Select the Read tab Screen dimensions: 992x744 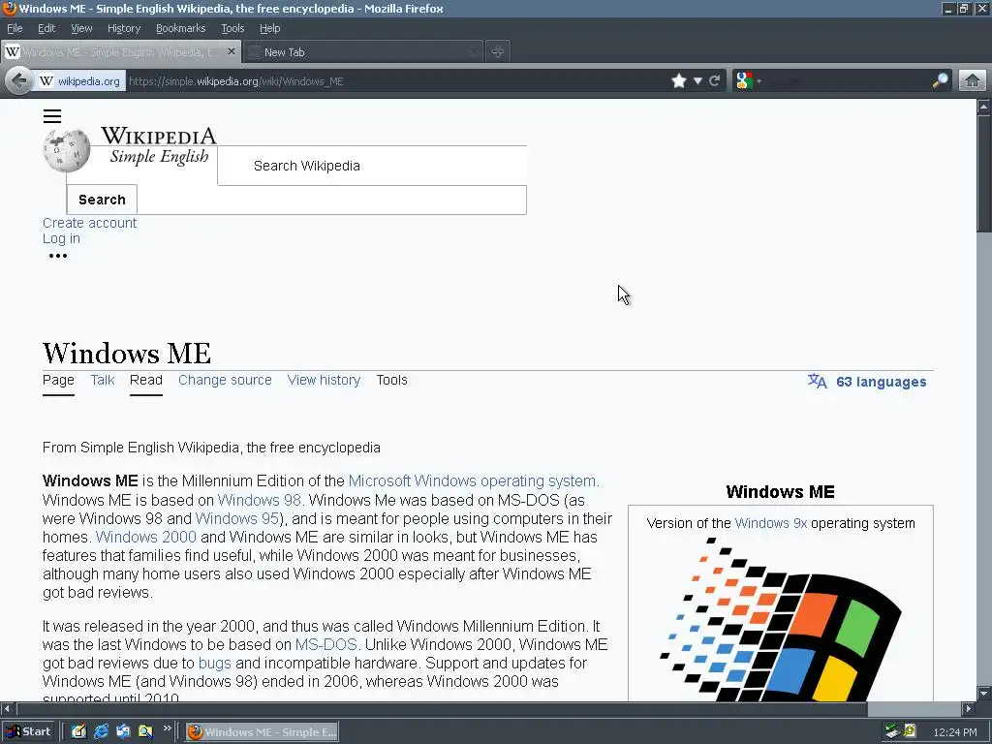point(146,380)
